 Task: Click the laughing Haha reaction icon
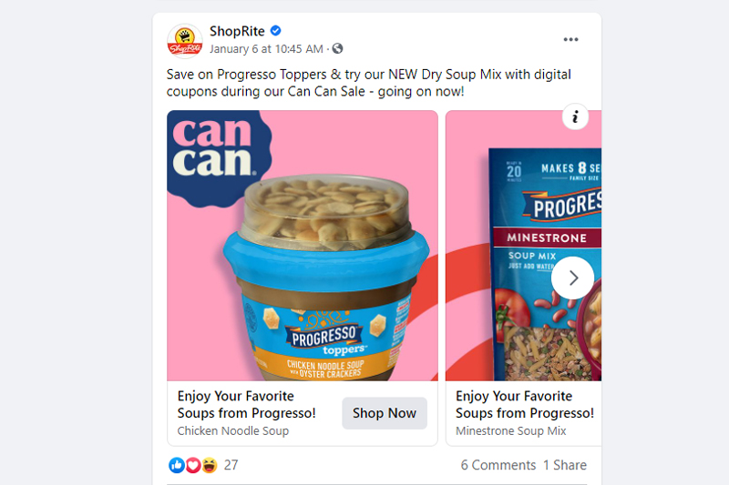(210, 465)
